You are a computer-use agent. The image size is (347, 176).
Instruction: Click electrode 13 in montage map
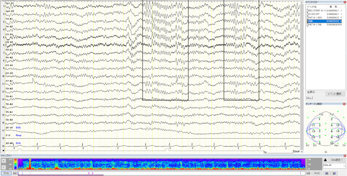314,131
